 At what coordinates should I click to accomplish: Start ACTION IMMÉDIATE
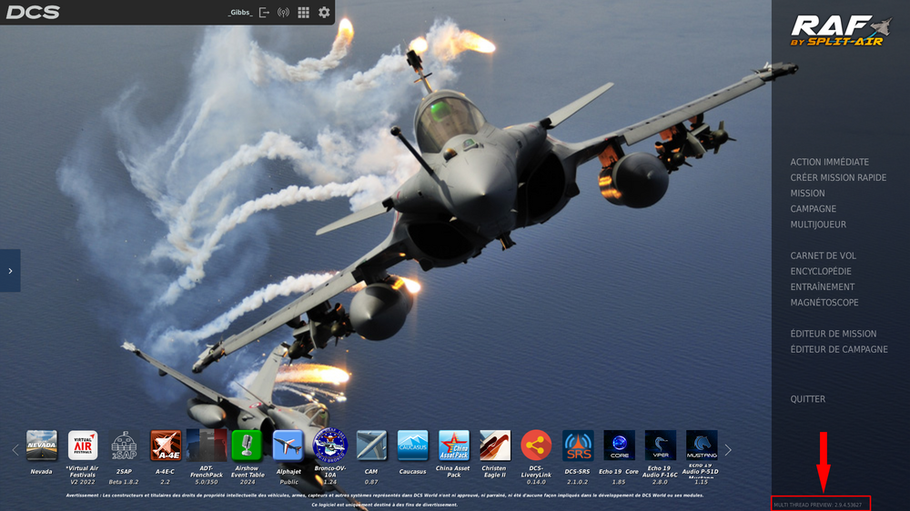(829, 162)
